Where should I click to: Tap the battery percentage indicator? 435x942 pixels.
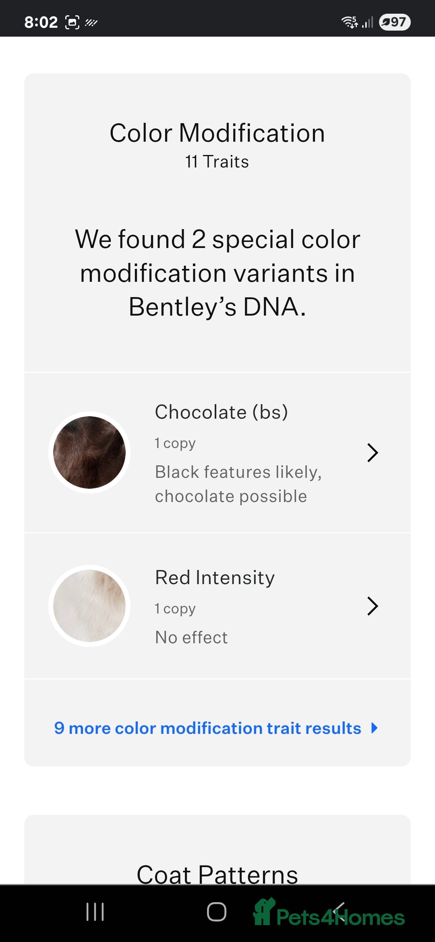(394, 22)
